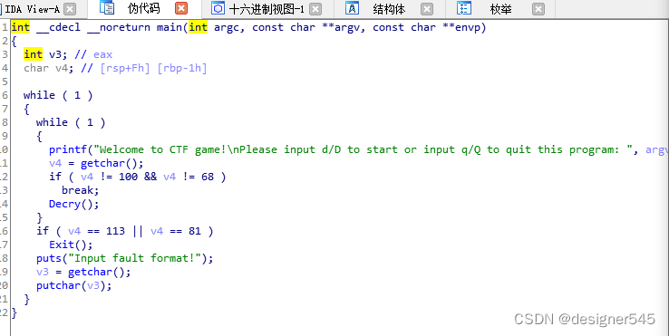Click the 结构体 tab 'A' icon
Viewport: 669px width, 336px height.
(352, 8)
